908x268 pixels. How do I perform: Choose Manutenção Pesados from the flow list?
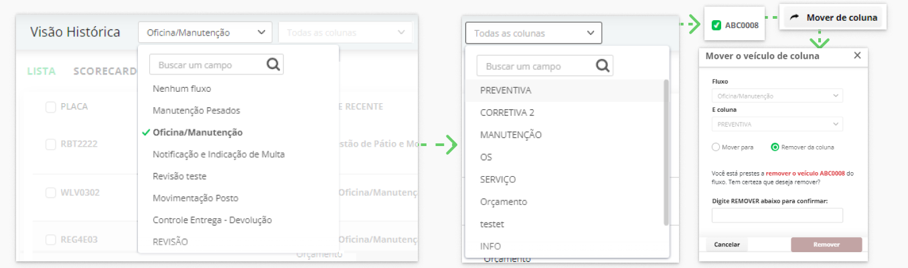196,110
